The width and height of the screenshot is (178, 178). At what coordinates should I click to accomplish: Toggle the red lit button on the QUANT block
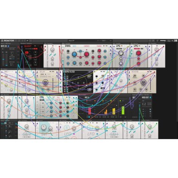[27, 52]
